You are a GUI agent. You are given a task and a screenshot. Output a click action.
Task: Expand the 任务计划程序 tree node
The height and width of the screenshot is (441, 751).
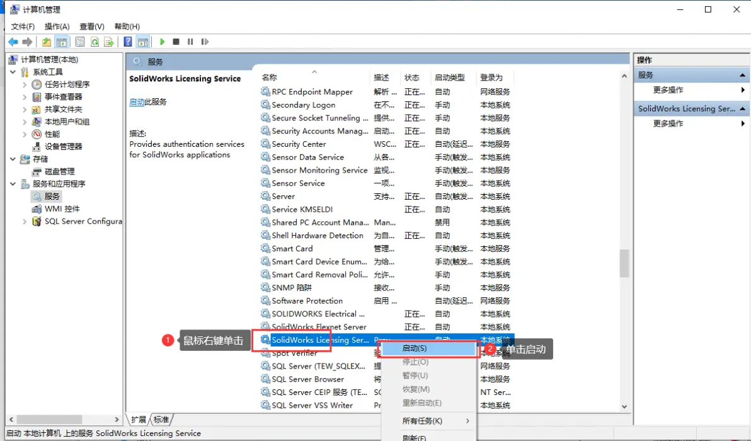[x=25, y=84]
